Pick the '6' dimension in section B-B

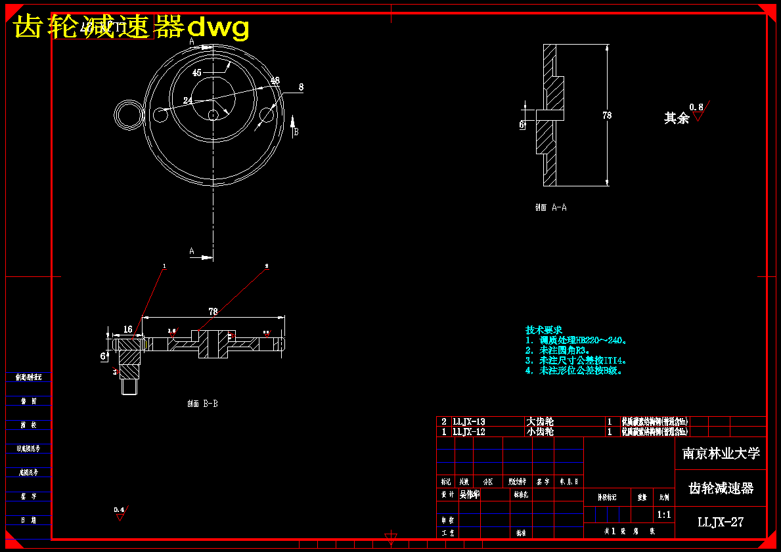click(x=103, y=356)
